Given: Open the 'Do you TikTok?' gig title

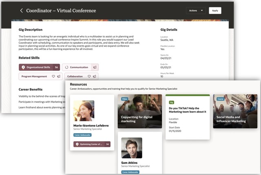Looking at the screenshot, I should coord(187,109).
